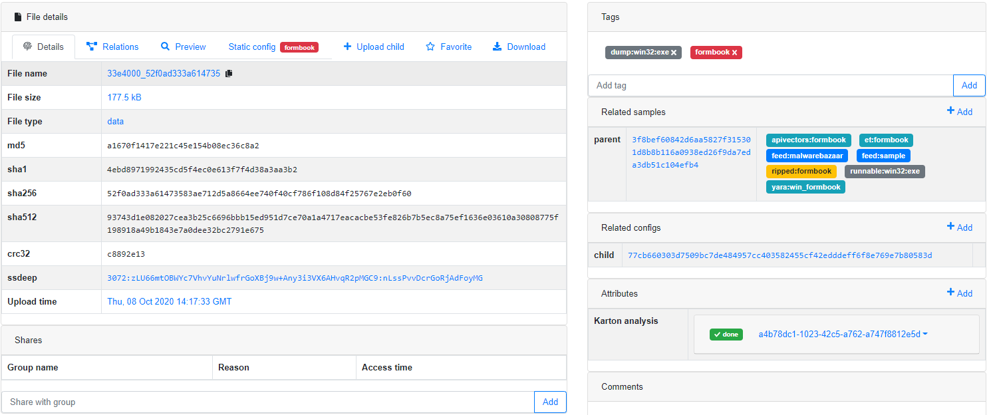Remove the formbook tag
The height and width of the screenshot is (415, 993).
click(734, 53)
